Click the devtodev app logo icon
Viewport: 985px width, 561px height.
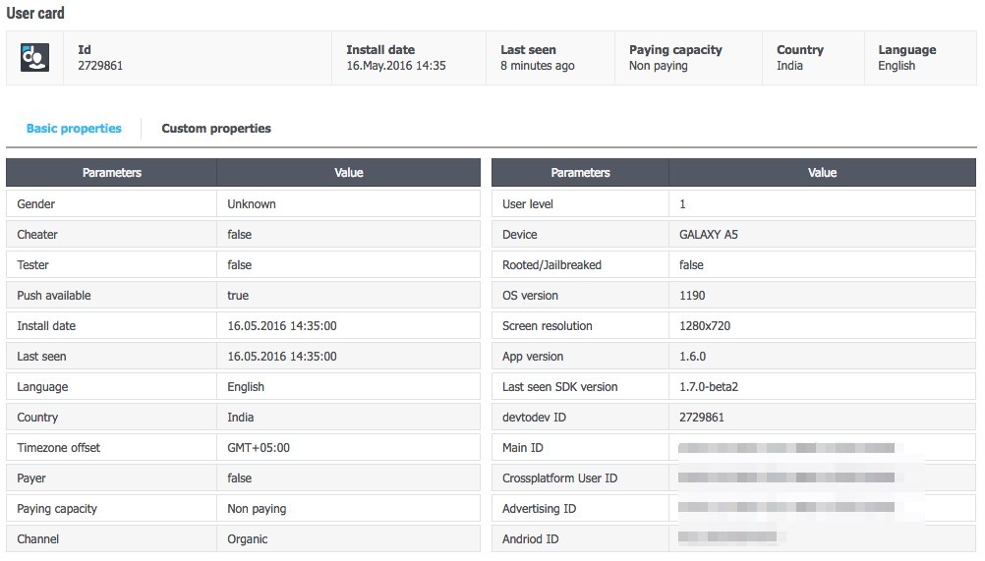pos(35,58)
